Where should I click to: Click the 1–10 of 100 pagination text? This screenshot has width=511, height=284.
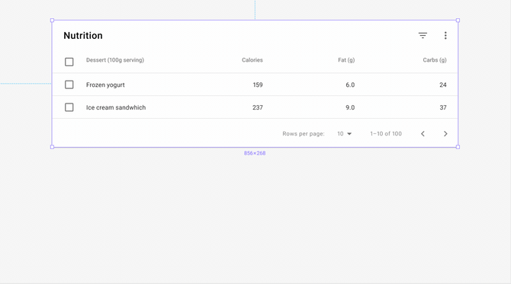pyautogui.click(x=386, y=134)
